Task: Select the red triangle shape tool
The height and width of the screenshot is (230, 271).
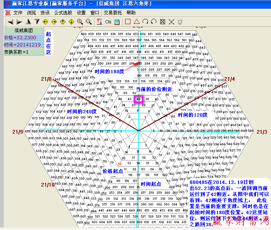Action: pyautogui.click(x=137, y=22)
